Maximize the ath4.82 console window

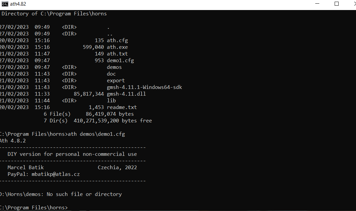[x=337, y=4]
